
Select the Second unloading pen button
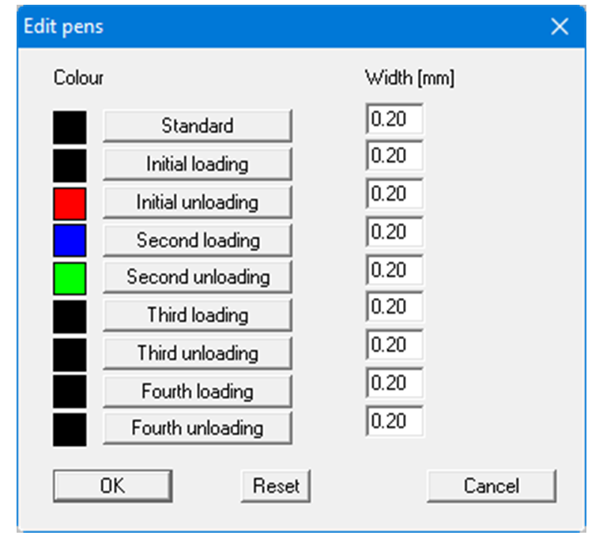(197, 277)
